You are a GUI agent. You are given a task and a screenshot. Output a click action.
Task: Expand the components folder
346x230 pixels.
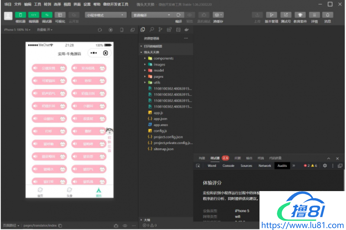point(163,58)
